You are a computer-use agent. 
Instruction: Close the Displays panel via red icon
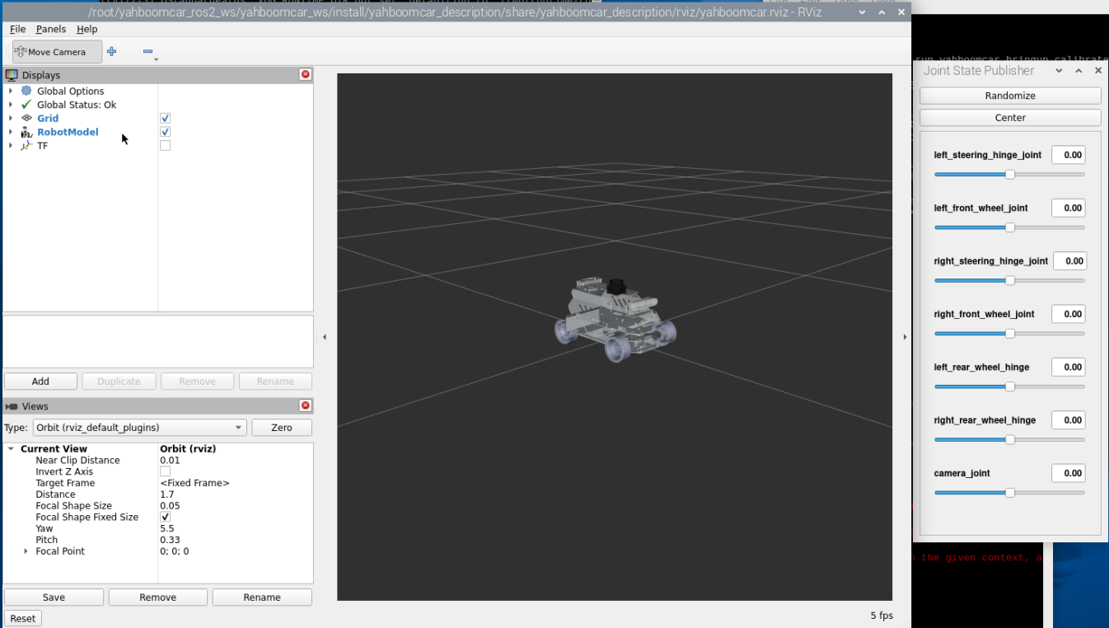(x=306, y=74)
